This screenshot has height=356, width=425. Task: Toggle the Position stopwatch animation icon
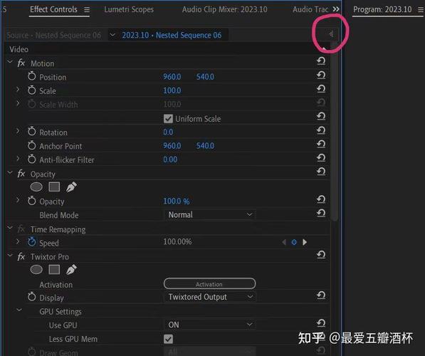coord(32,76)
